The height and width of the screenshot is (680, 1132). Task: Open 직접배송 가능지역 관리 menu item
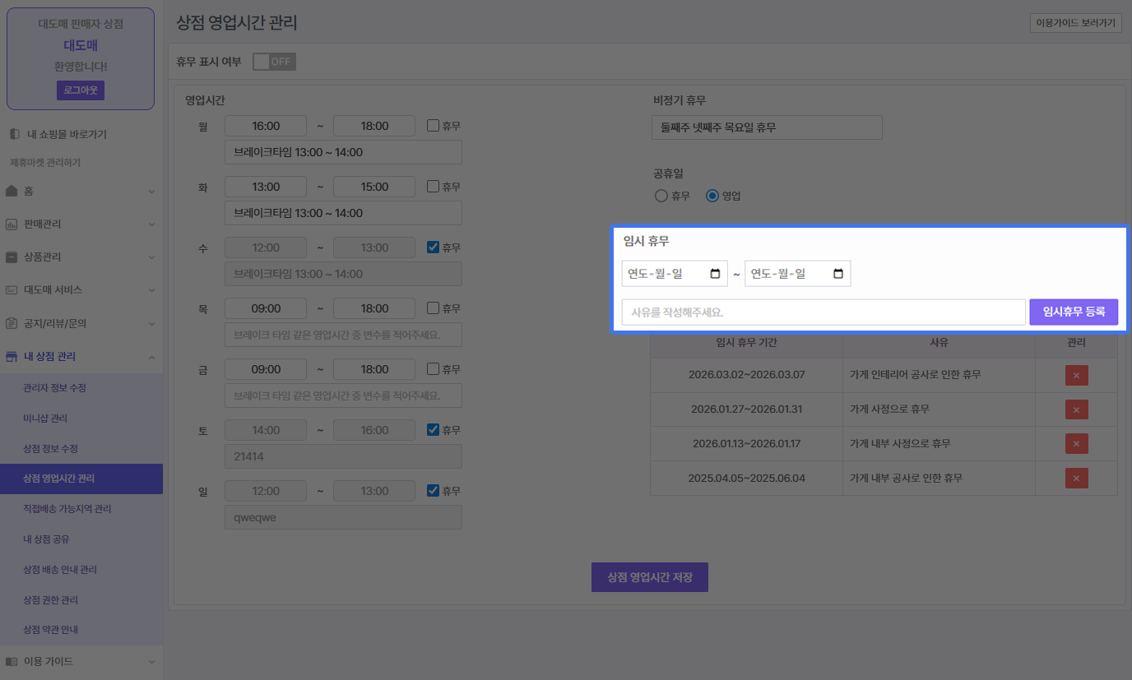click(x=67, y=509)
